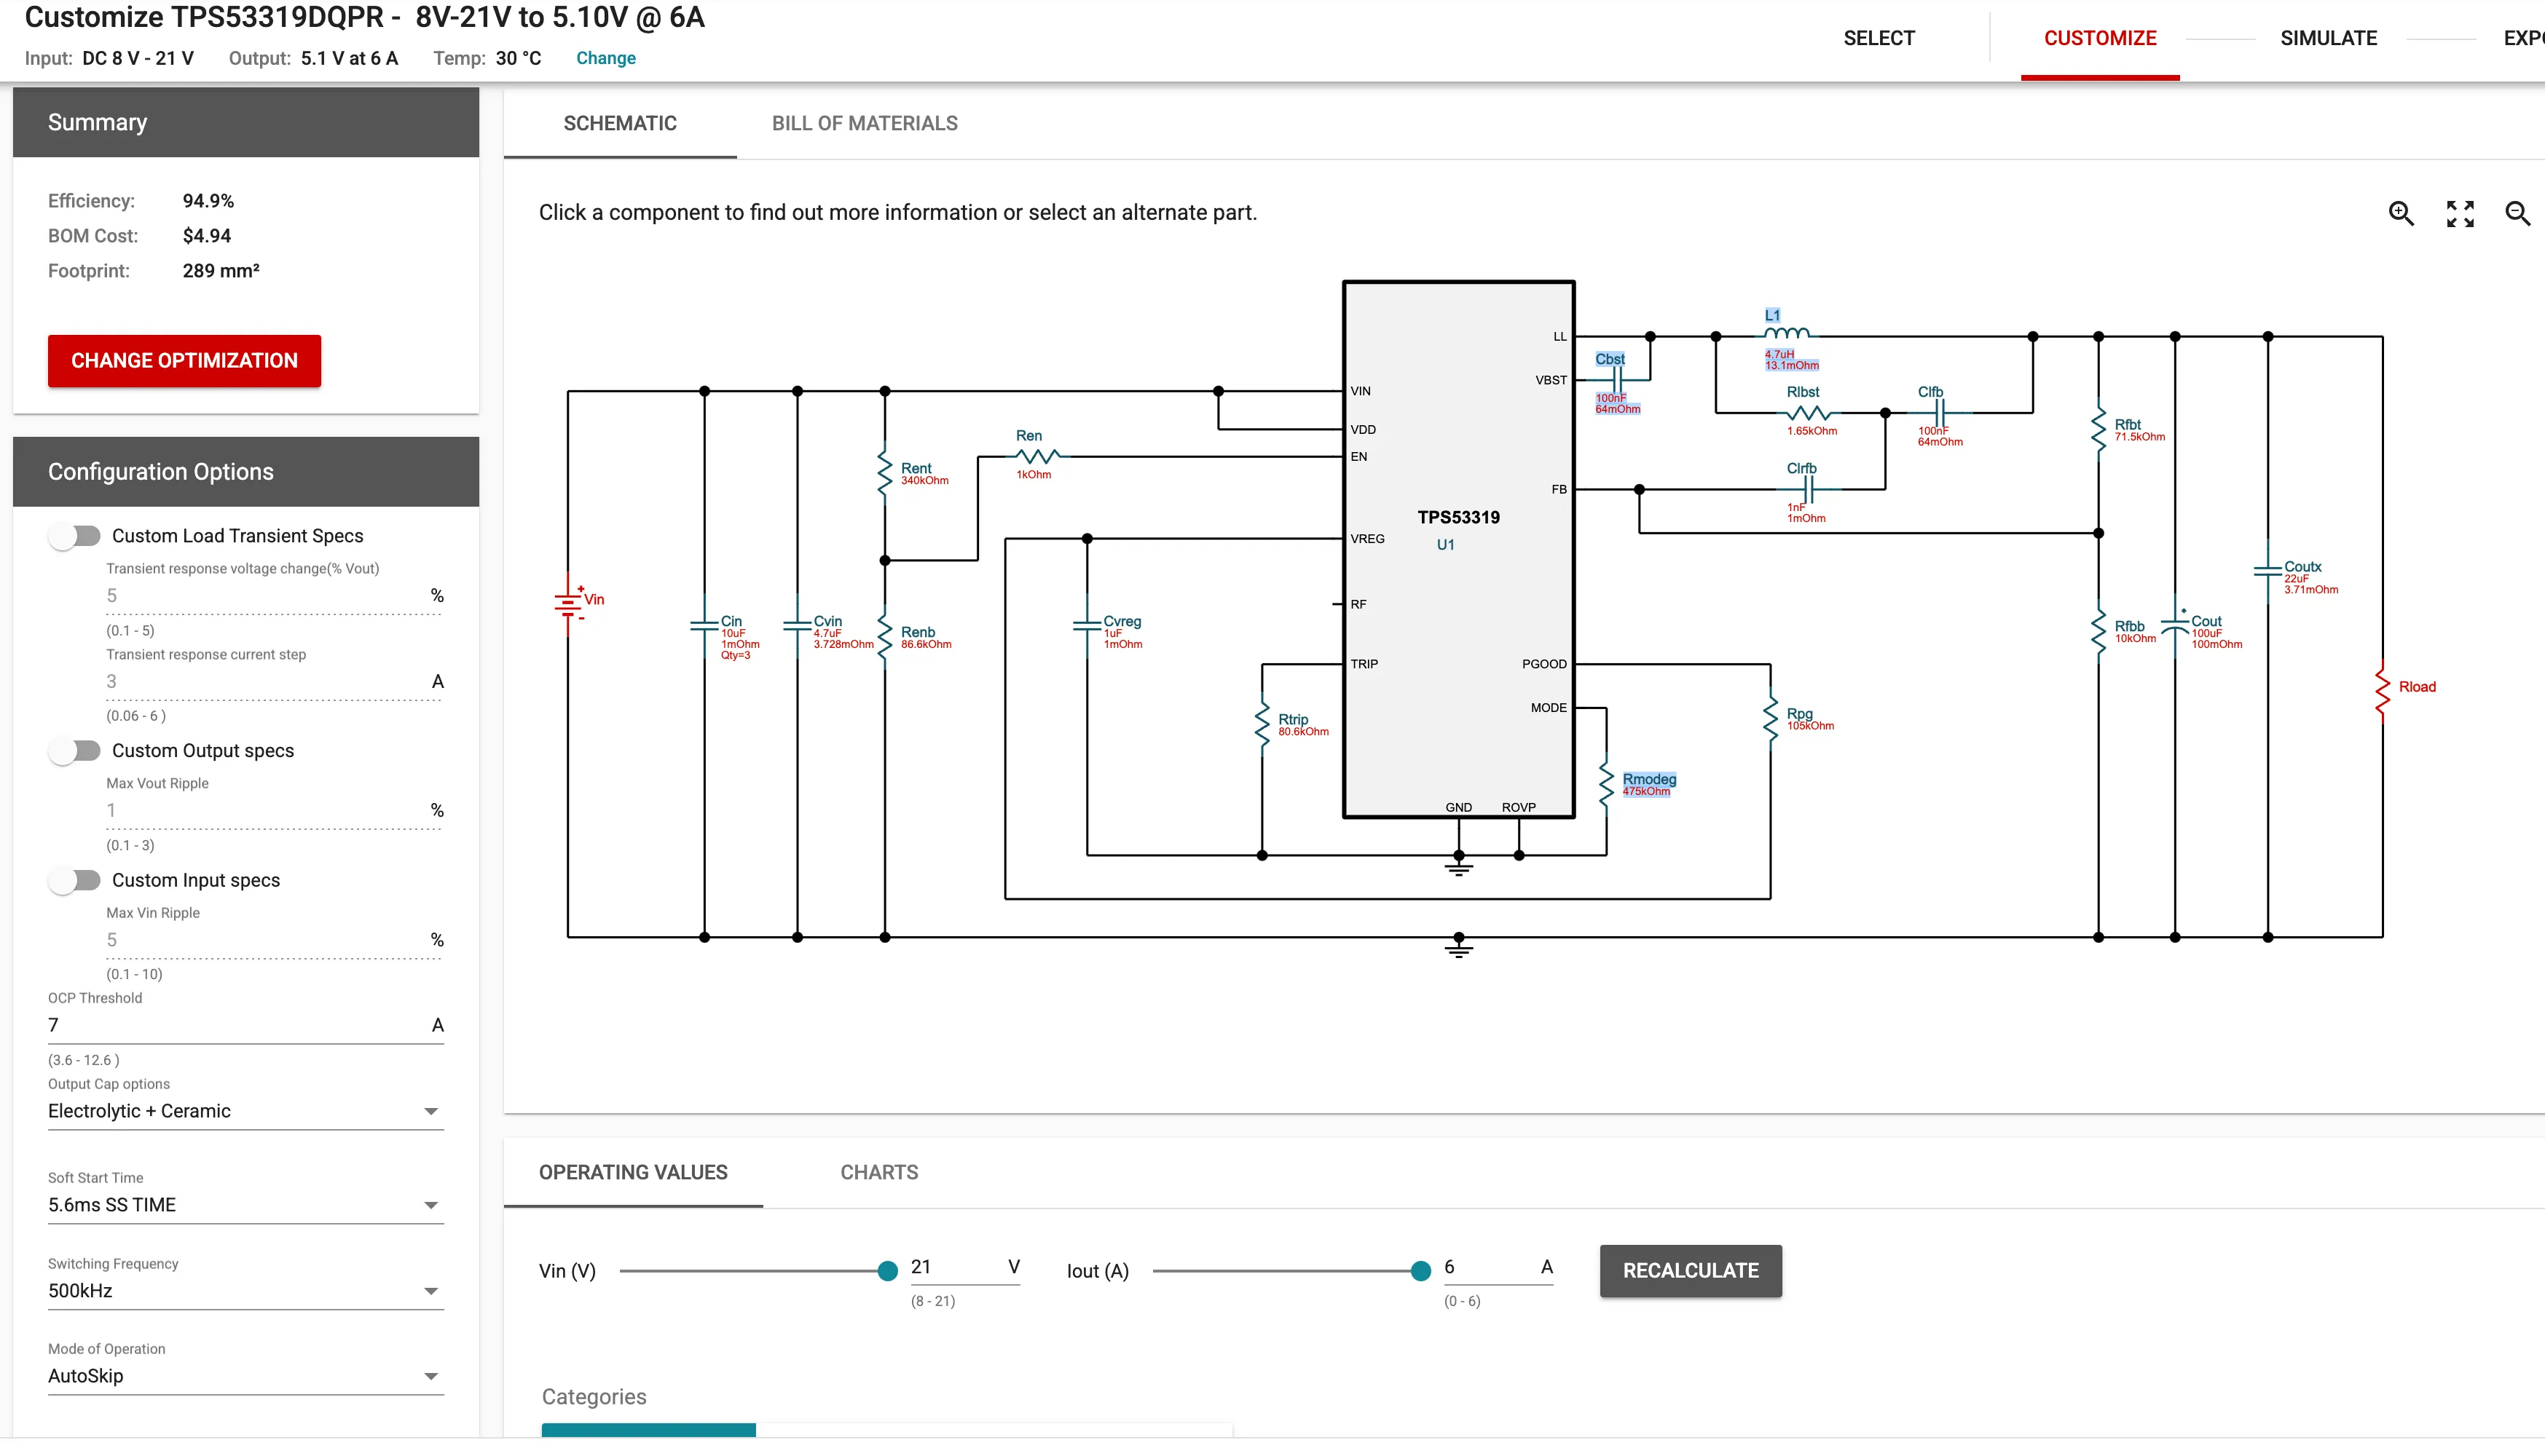2545x1456 pixels.
Task: Open the Customize step
Action: tap(2100, 38)
